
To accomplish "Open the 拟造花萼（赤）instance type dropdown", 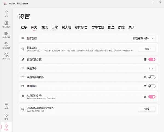I will pyautogui.click(x=143, y=39).
